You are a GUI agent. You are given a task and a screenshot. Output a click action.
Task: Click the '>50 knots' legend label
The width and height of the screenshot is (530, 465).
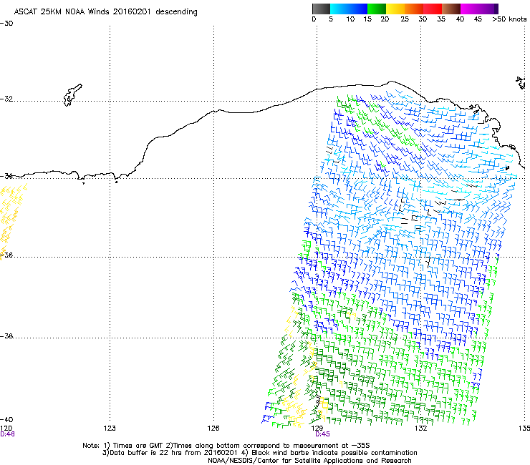pos(509,19)
